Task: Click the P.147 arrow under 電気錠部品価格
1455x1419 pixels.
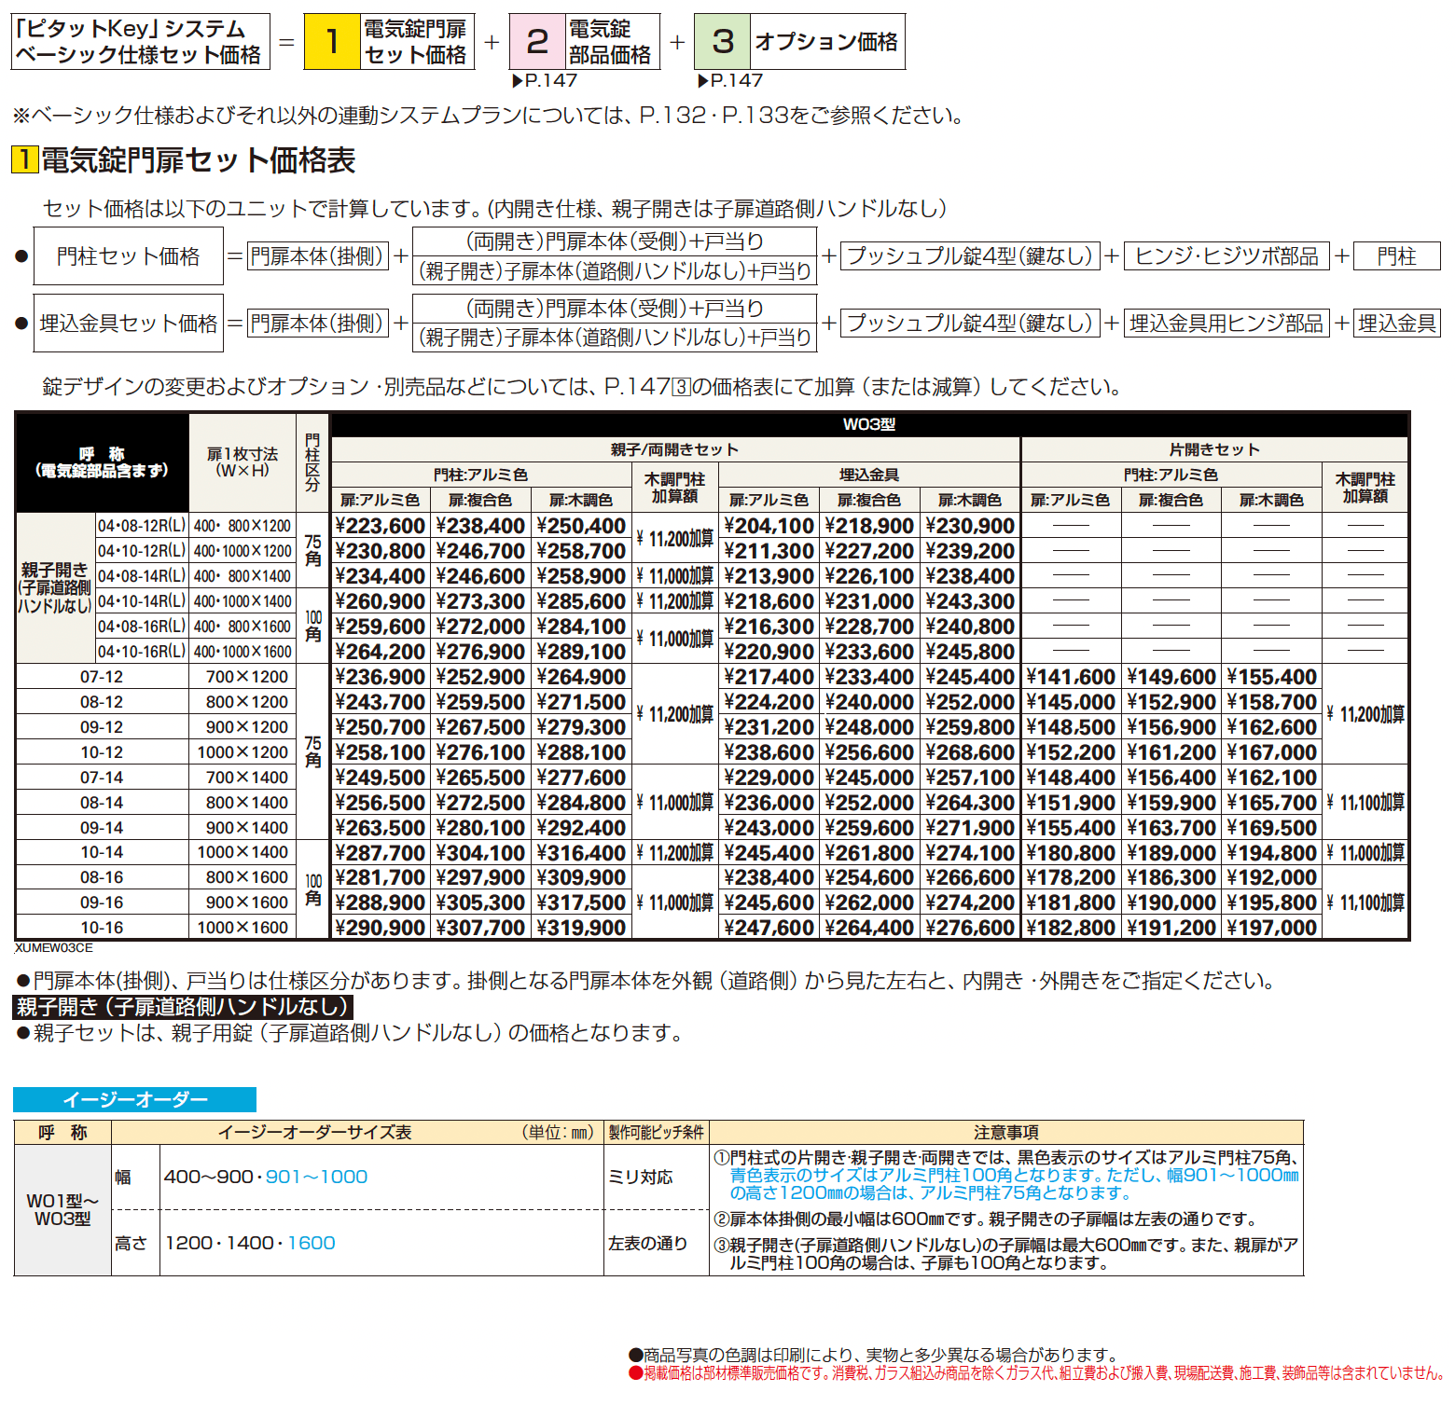Action: 518,81
